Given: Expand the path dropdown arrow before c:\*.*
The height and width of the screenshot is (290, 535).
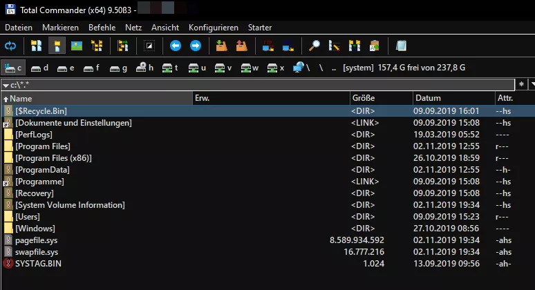Looking at the screenshot, I should (6, 85).
